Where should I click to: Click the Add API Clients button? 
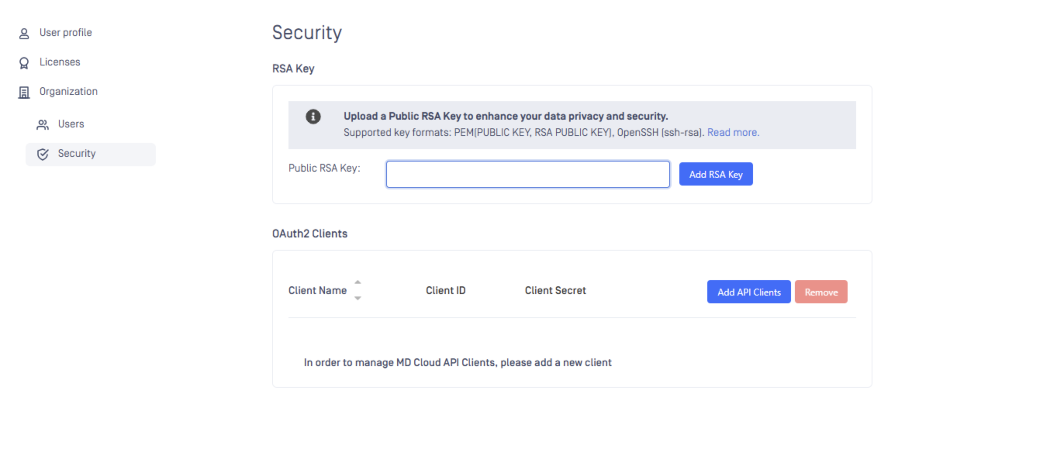[x=748, y=292]
